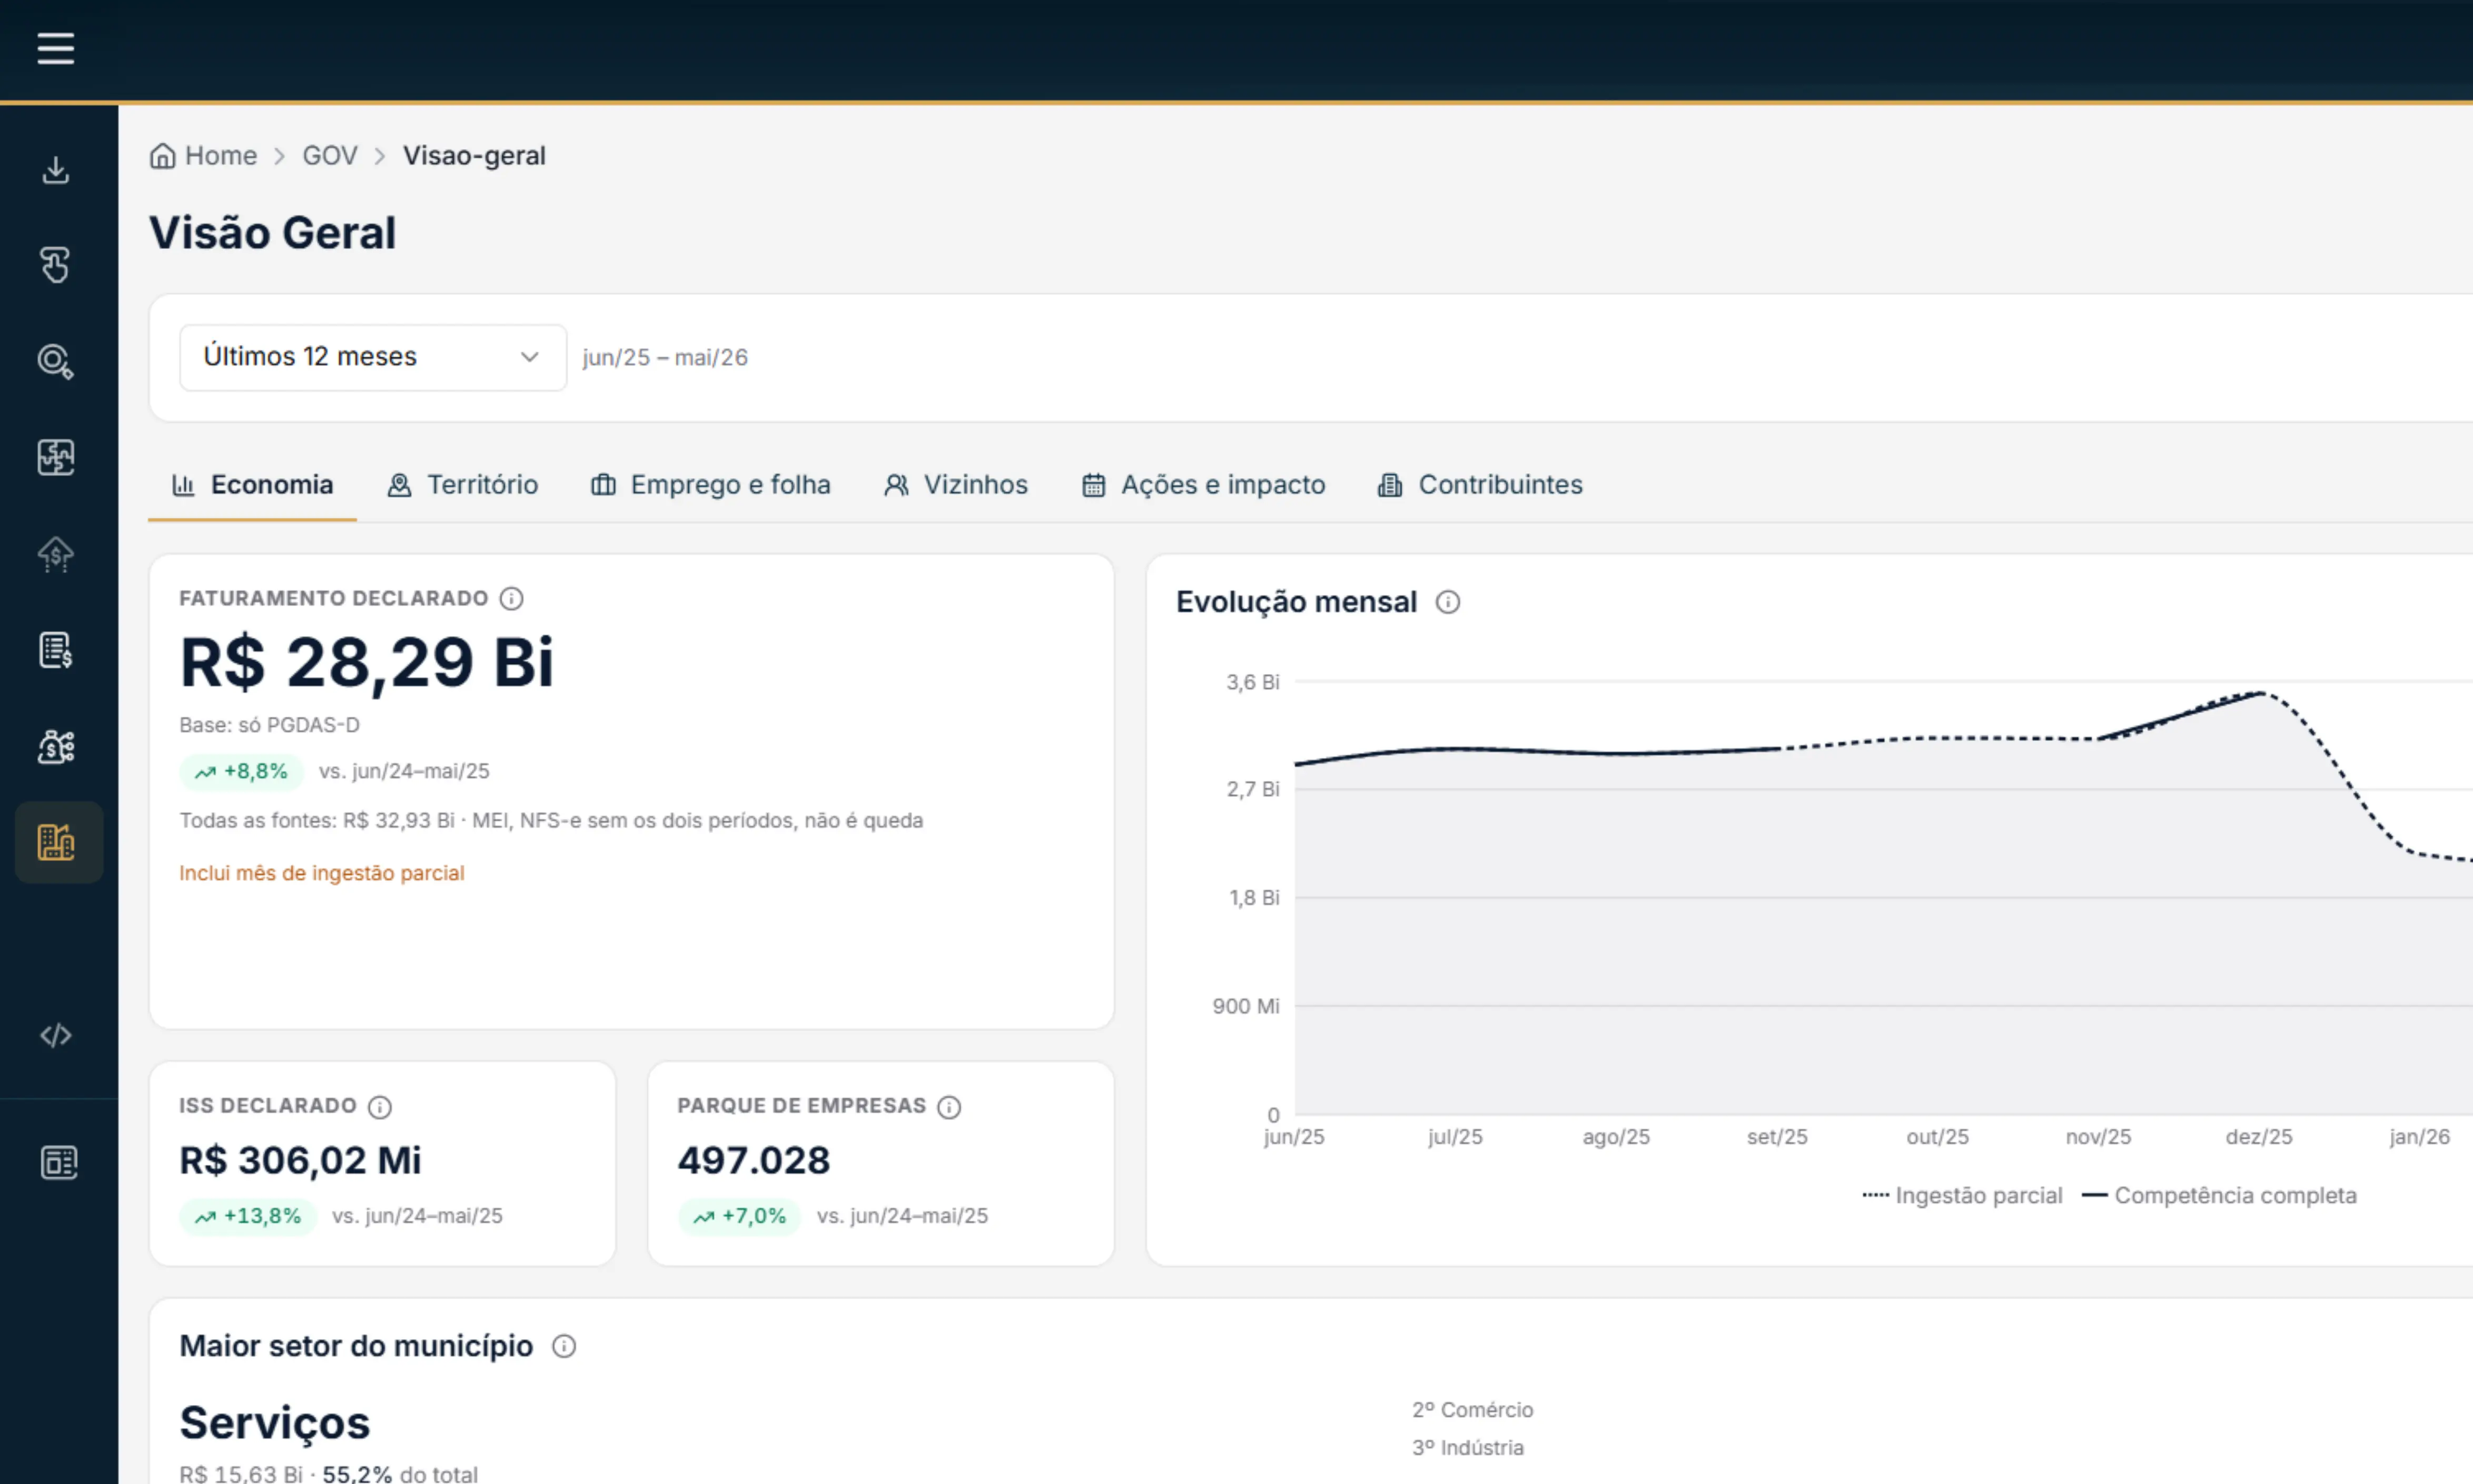Go to the Vizinhos tab

pyautogui.click(x=956, y=485)
